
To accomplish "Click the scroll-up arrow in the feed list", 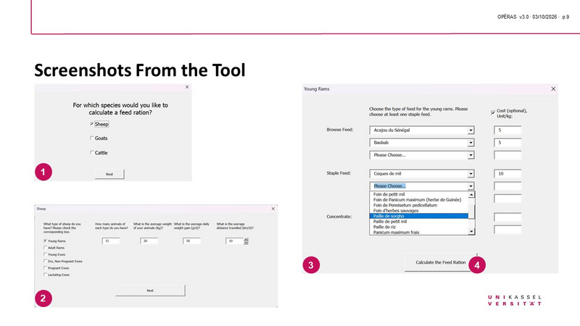I will tap(472, 194).
